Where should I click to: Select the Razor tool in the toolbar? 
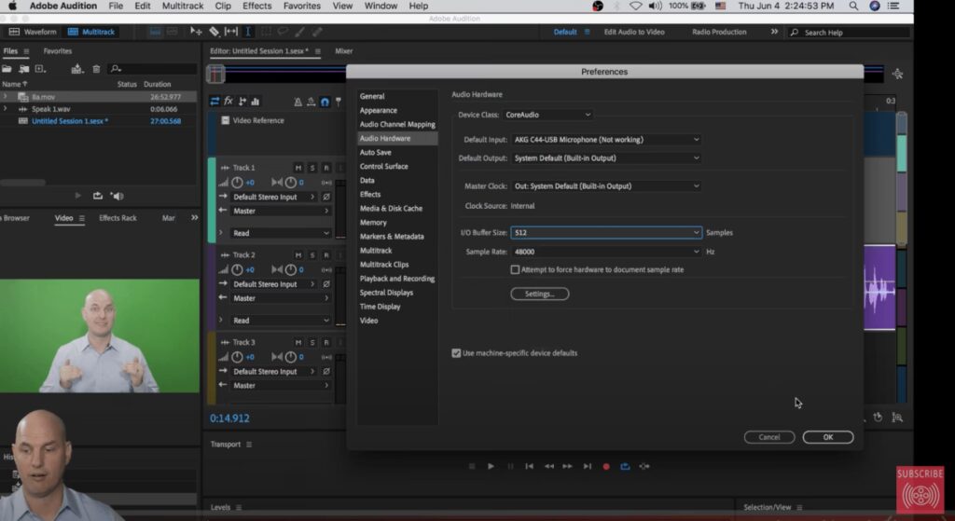214,32
